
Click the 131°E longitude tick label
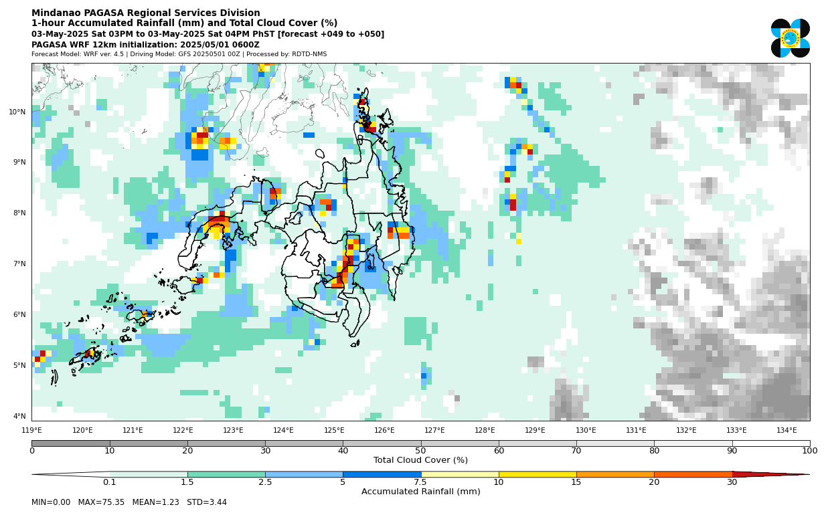click(636, 431)
